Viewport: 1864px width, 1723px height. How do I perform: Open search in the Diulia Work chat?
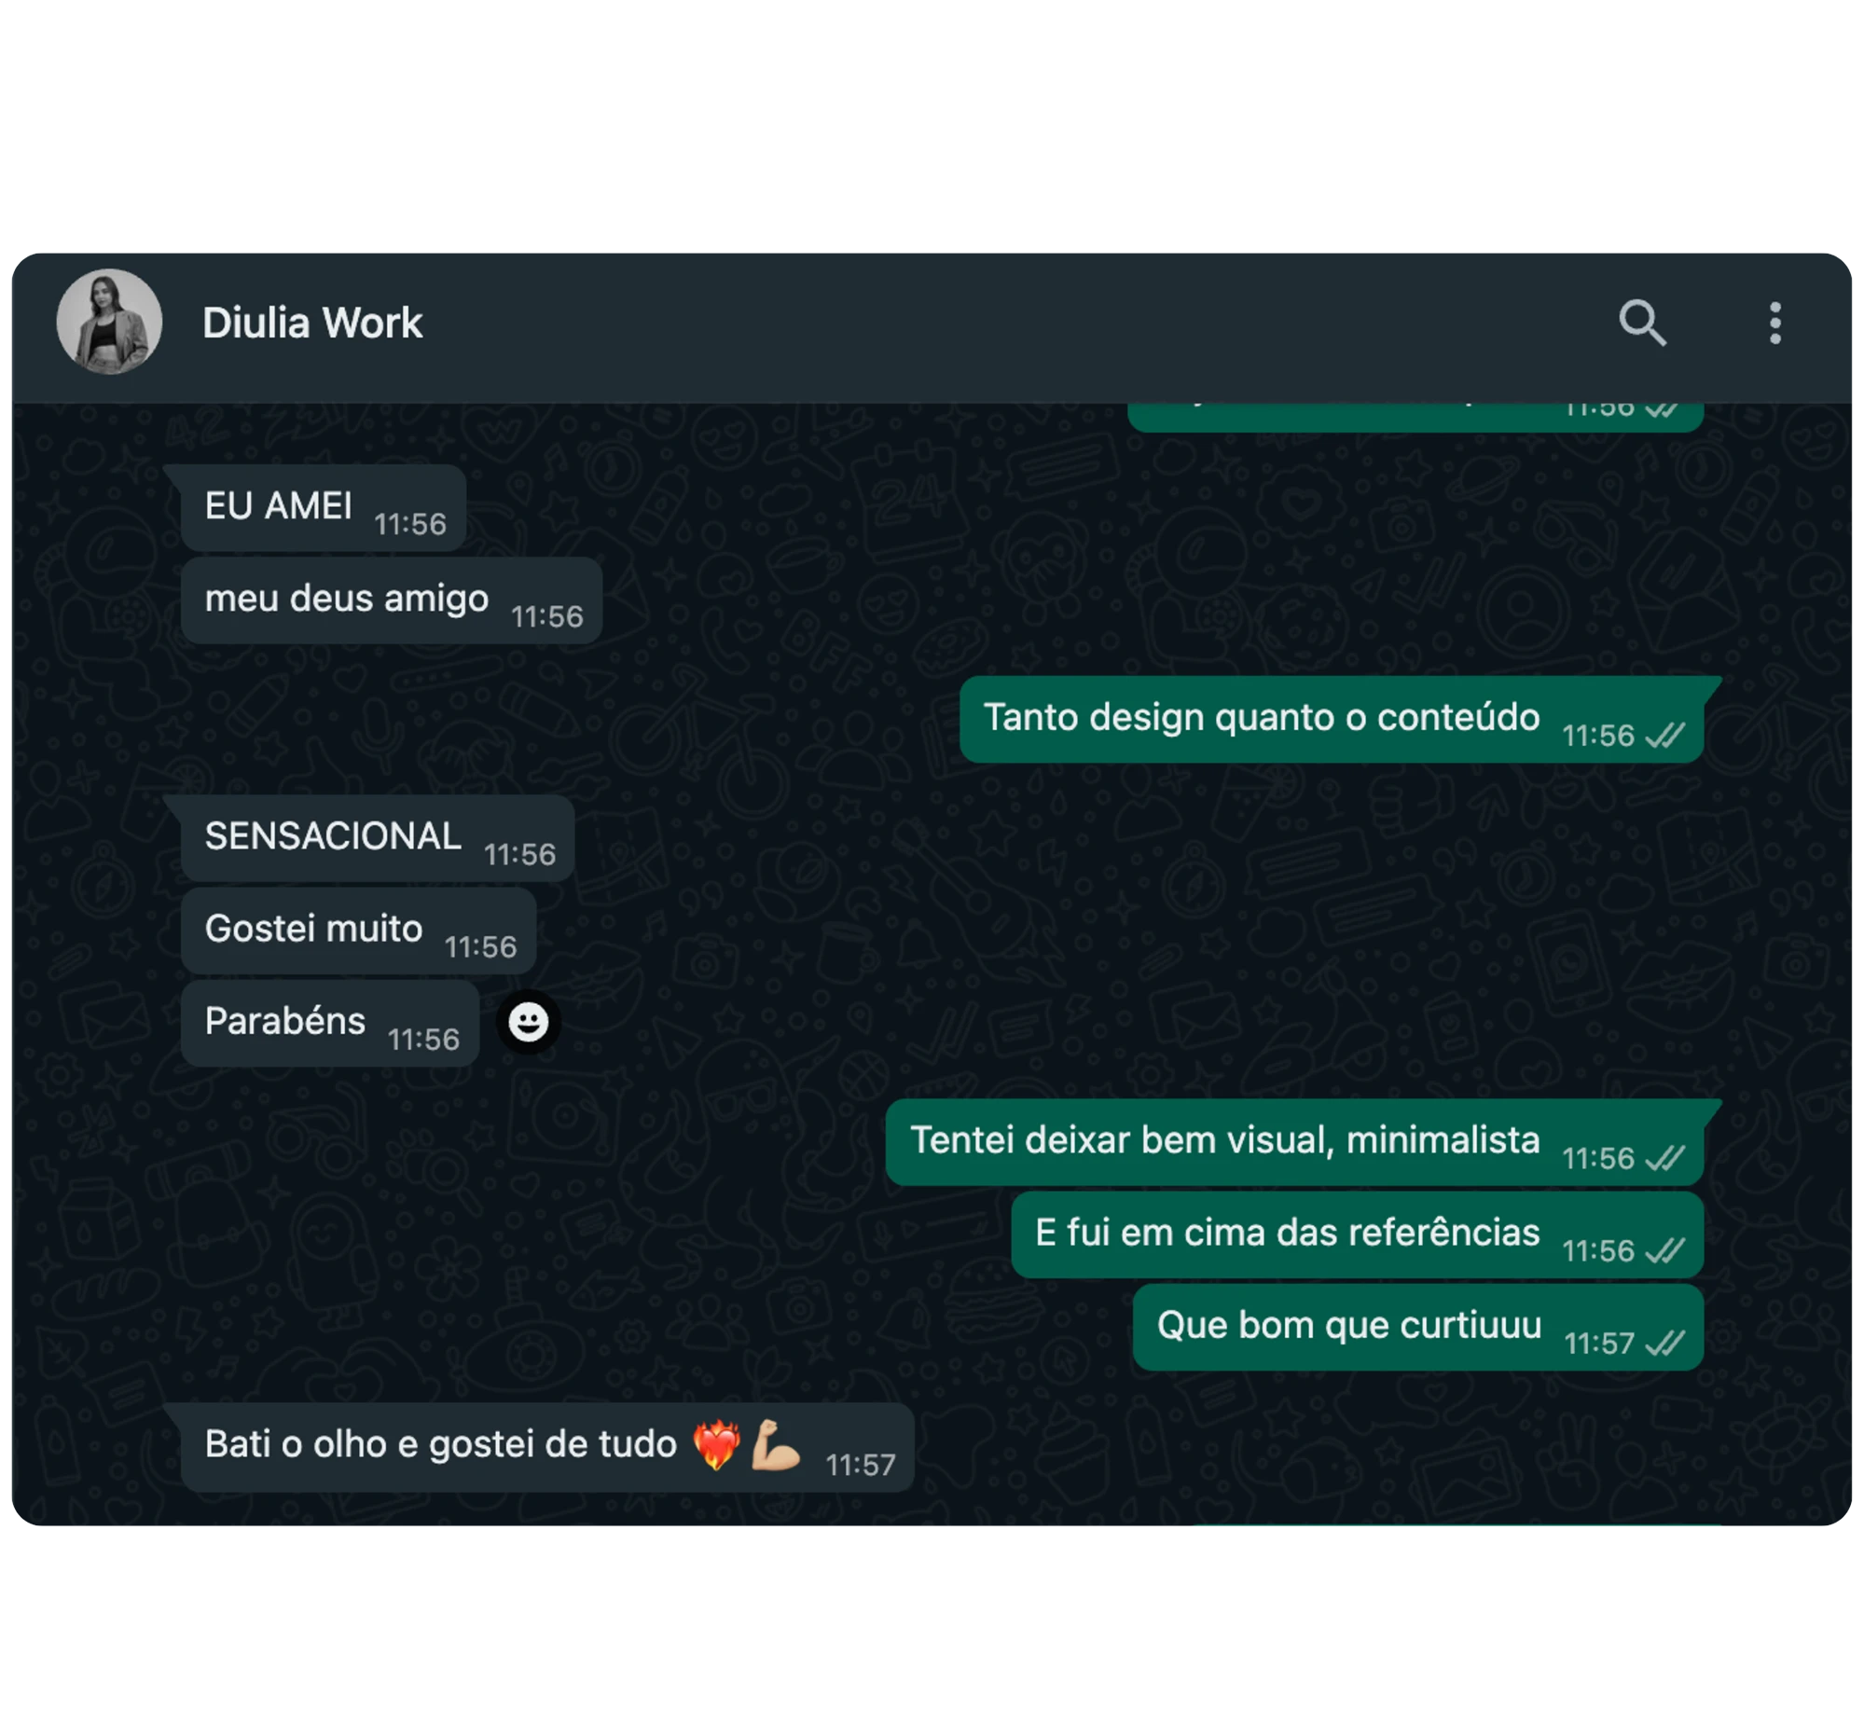pos(1642,323)
